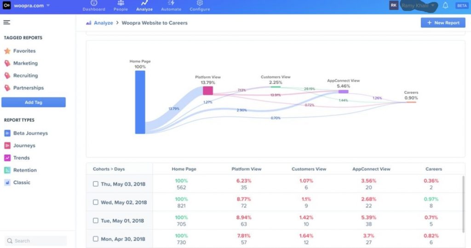Open the Recruiting tag

click(26, 75)
